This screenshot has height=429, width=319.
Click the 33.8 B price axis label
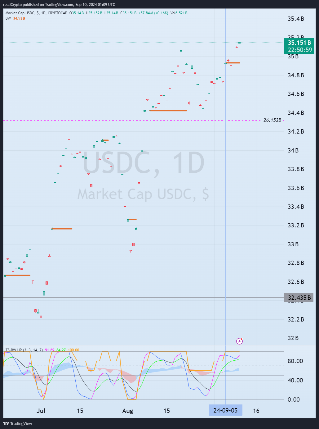296,169
